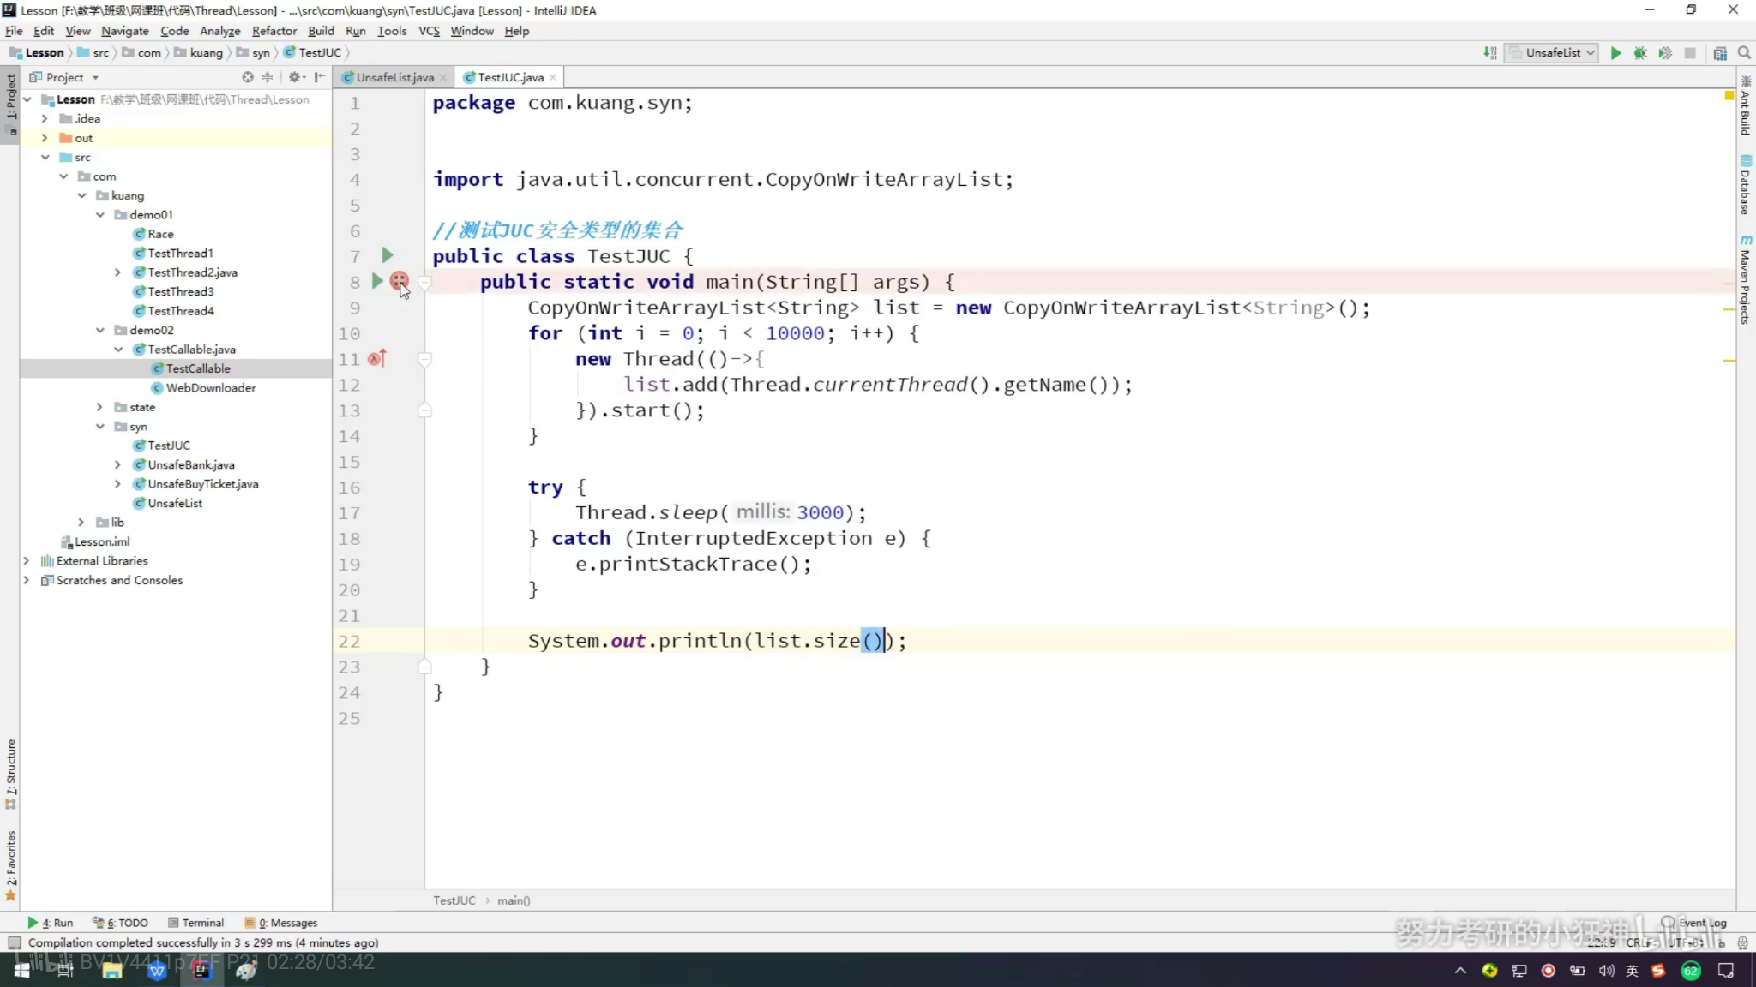Start debugging with the Debug icon
This screenshot has height=987, width=1756.
(1640, 53)
